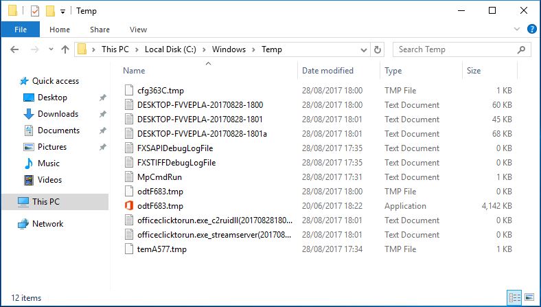Screen dimensions: 541x307
Task: Switch to the View ribbon tab
Action: [138, 30]
